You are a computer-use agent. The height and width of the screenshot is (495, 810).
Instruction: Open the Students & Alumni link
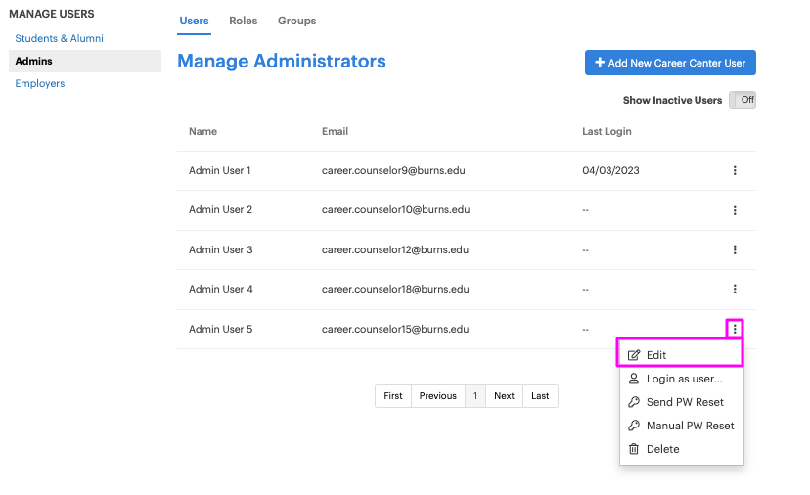click(x=59, y=39)
